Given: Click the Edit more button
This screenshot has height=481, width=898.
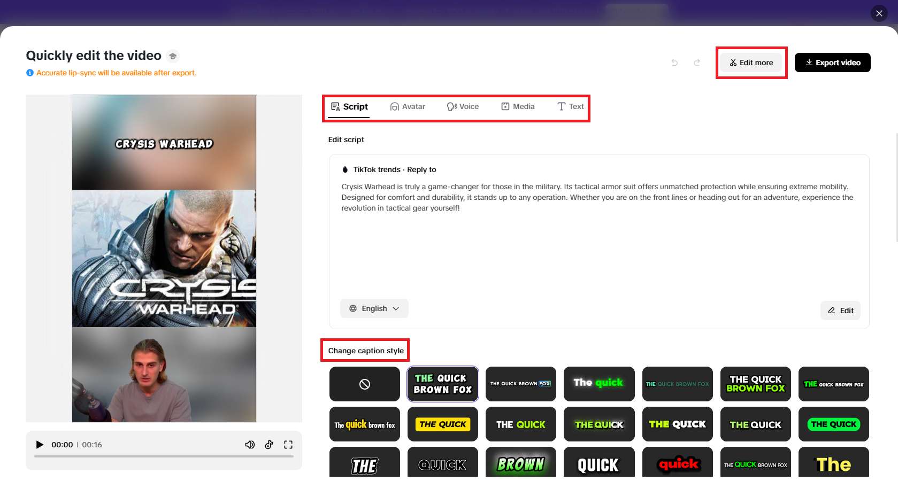Looking at the screenshot, I should [x=751, y=63].
